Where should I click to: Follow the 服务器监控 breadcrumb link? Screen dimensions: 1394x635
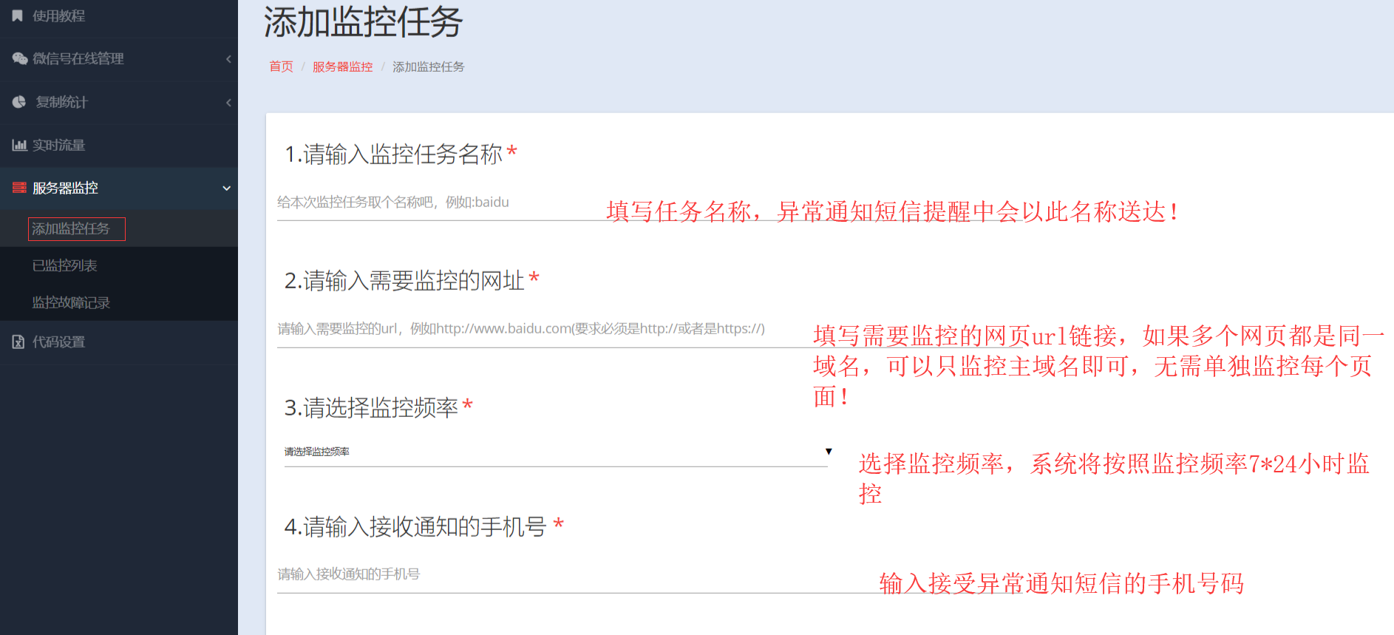(342, 67)
